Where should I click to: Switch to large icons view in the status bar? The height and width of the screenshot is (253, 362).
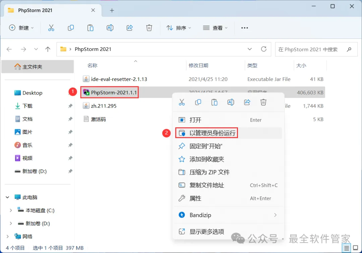coord(356,248)
